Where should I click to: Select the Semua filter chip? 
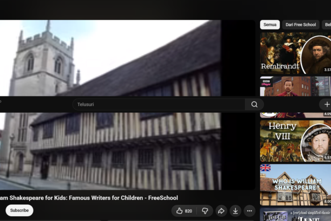(270, 25)
